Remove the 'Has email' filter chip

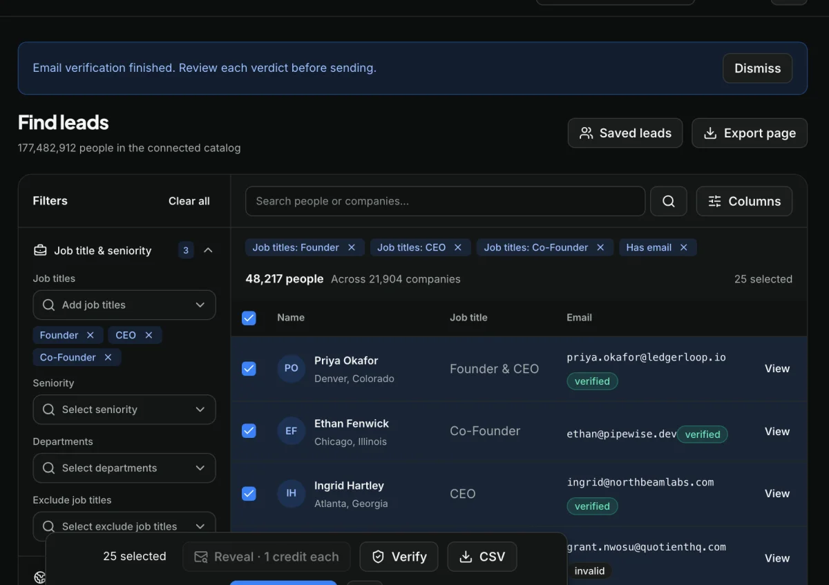(x=684, y=247)
